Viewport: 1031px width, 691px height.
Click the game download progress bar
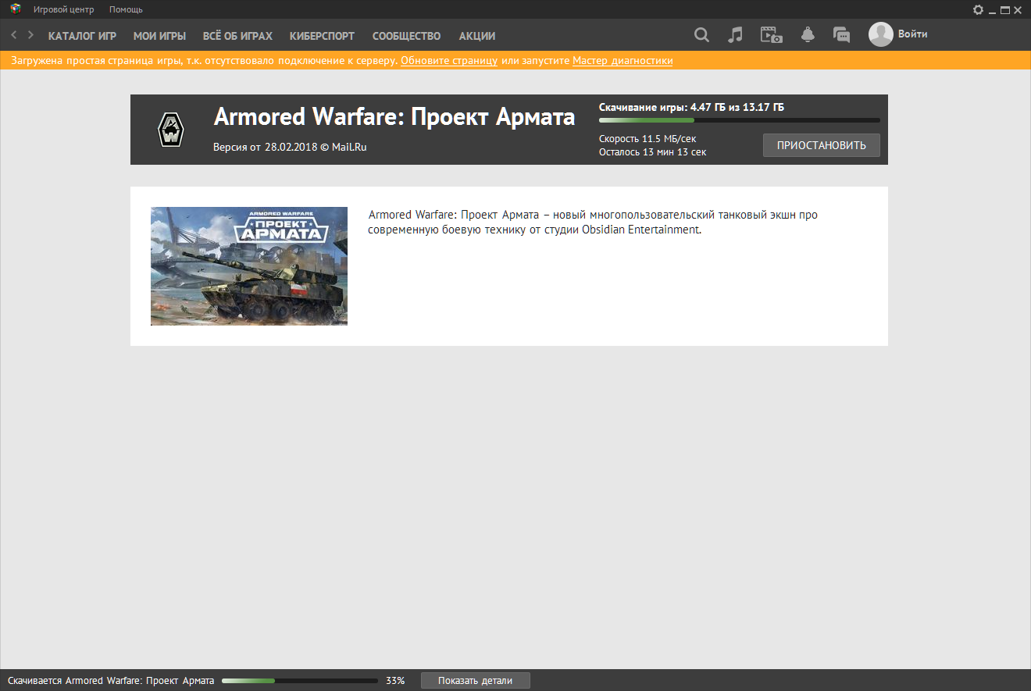(739, 120)
